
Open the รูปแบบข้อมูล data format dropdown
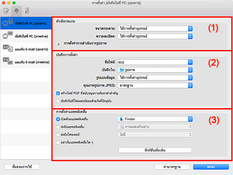pyautogui.click(x=155, y=78)
